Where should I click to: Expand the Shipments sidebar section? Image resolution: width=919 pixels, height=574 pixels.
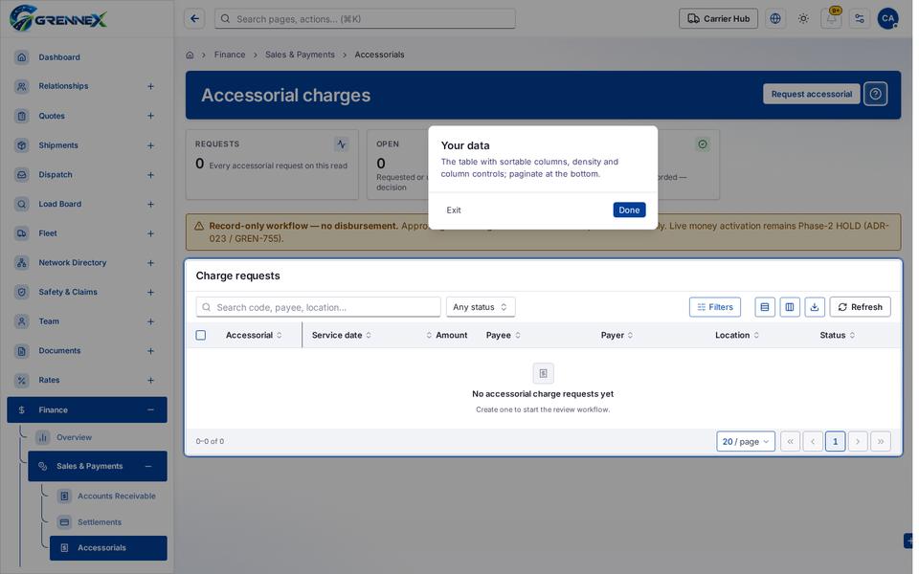(x=150, y=145)
